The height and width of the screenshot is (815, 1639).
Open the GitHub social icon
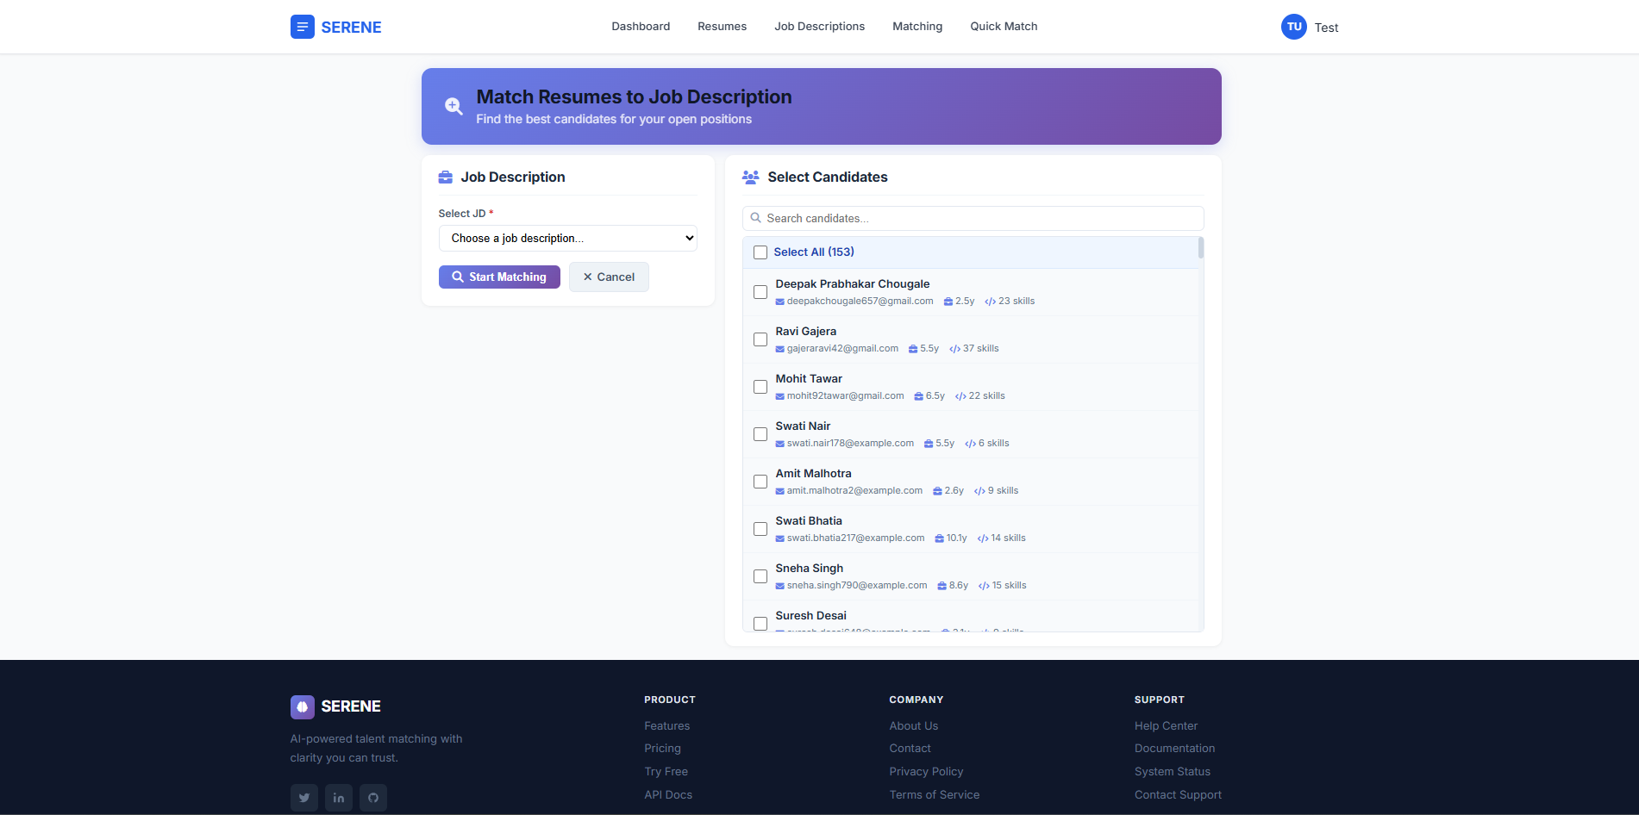click(372, 798)
